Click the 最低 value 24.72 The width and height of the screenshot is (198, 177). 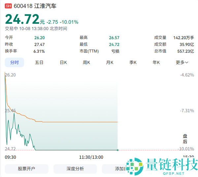point(114,45)
